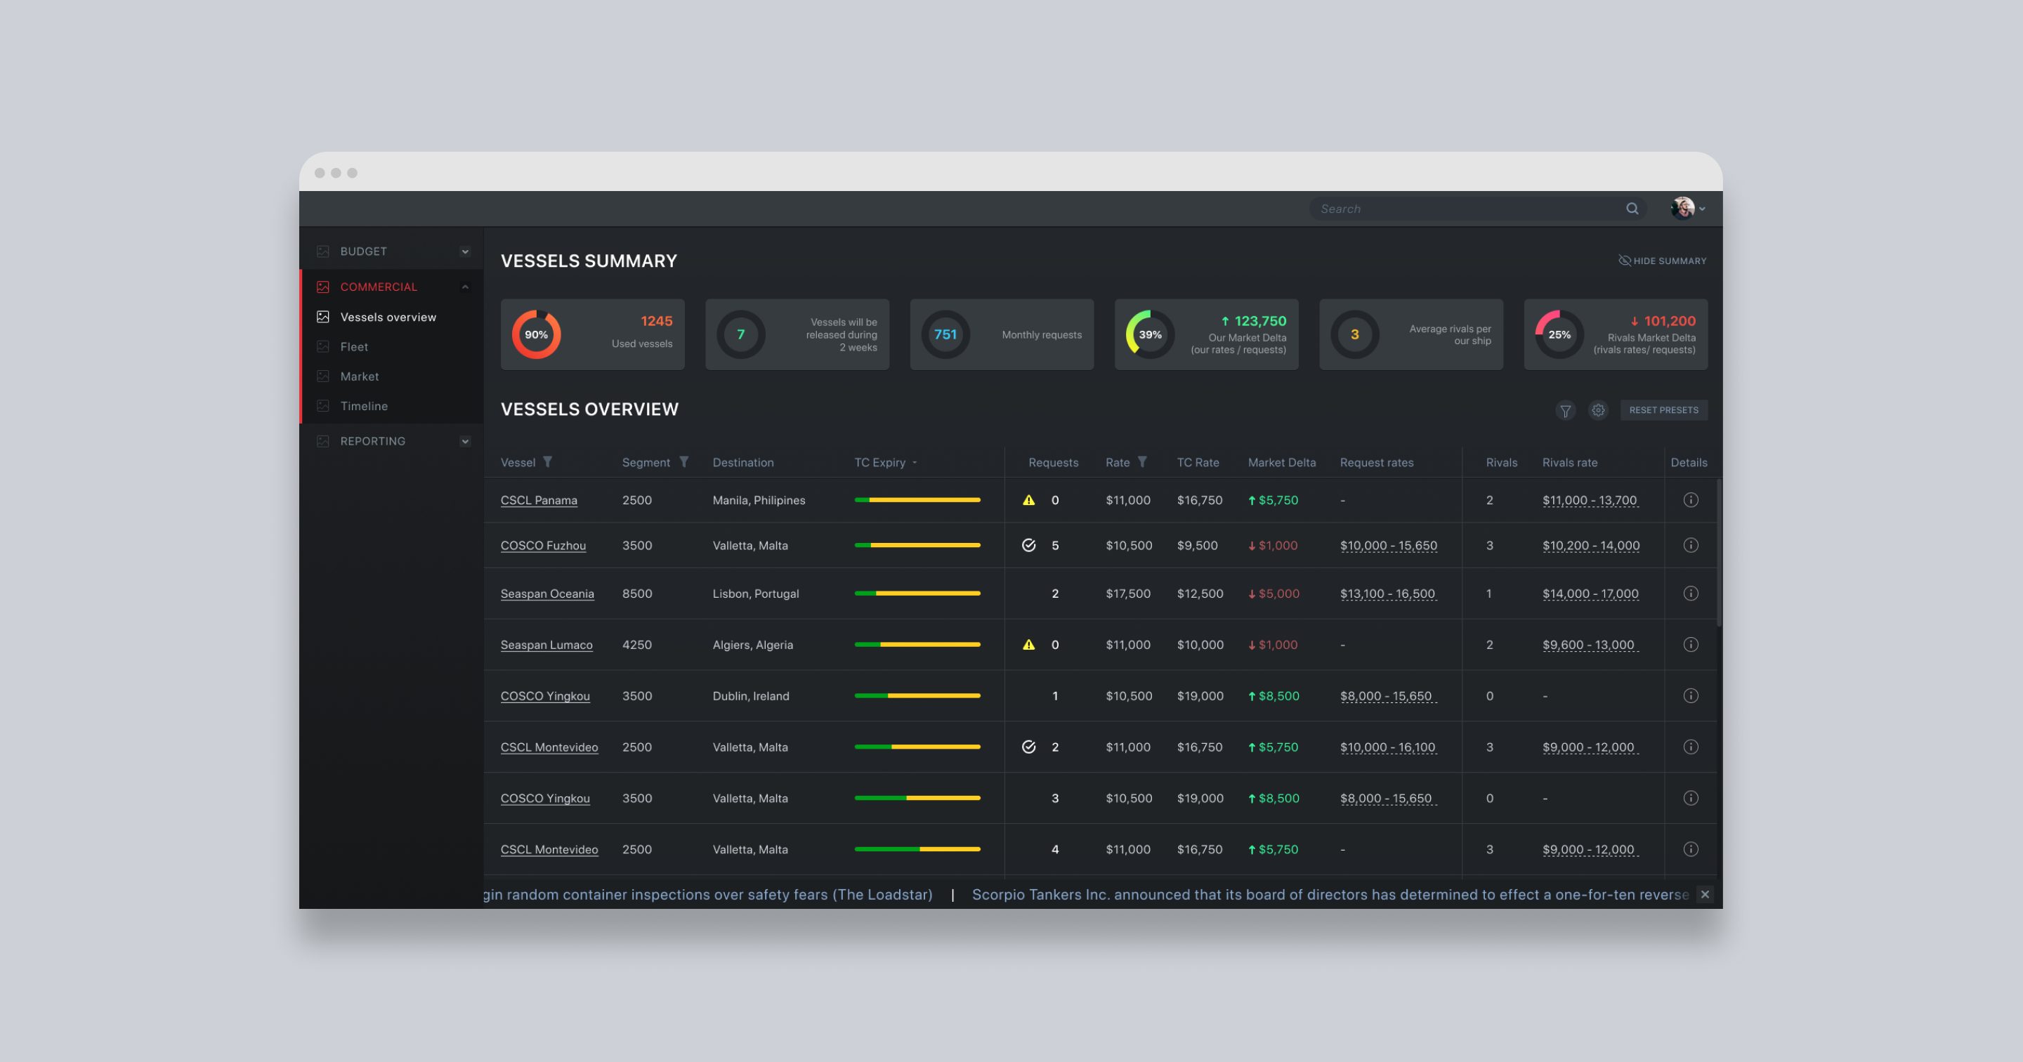
Task: Expand the REPORTING section in the sidebar
Action: point(464,440)
